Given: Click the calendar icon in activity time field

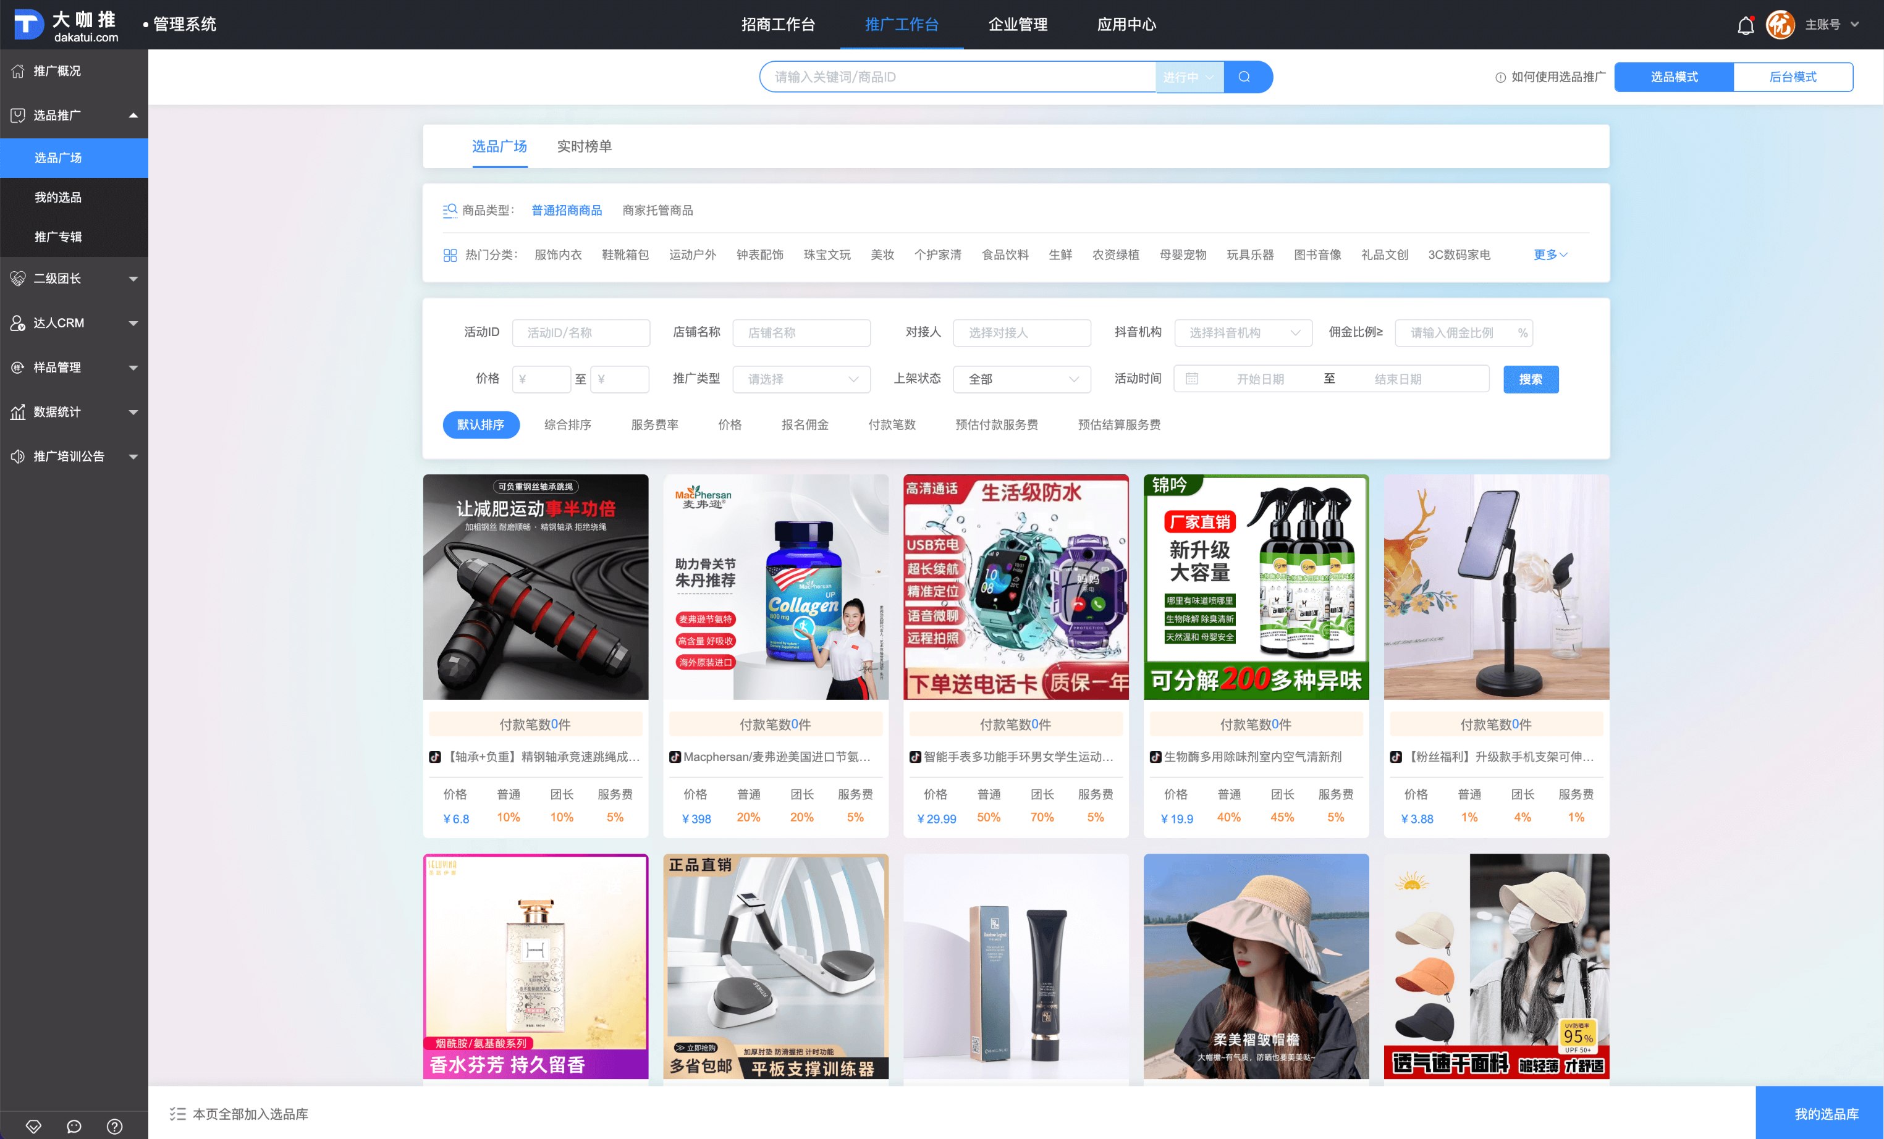Looking at the screenshot, I should [1191, 379].
